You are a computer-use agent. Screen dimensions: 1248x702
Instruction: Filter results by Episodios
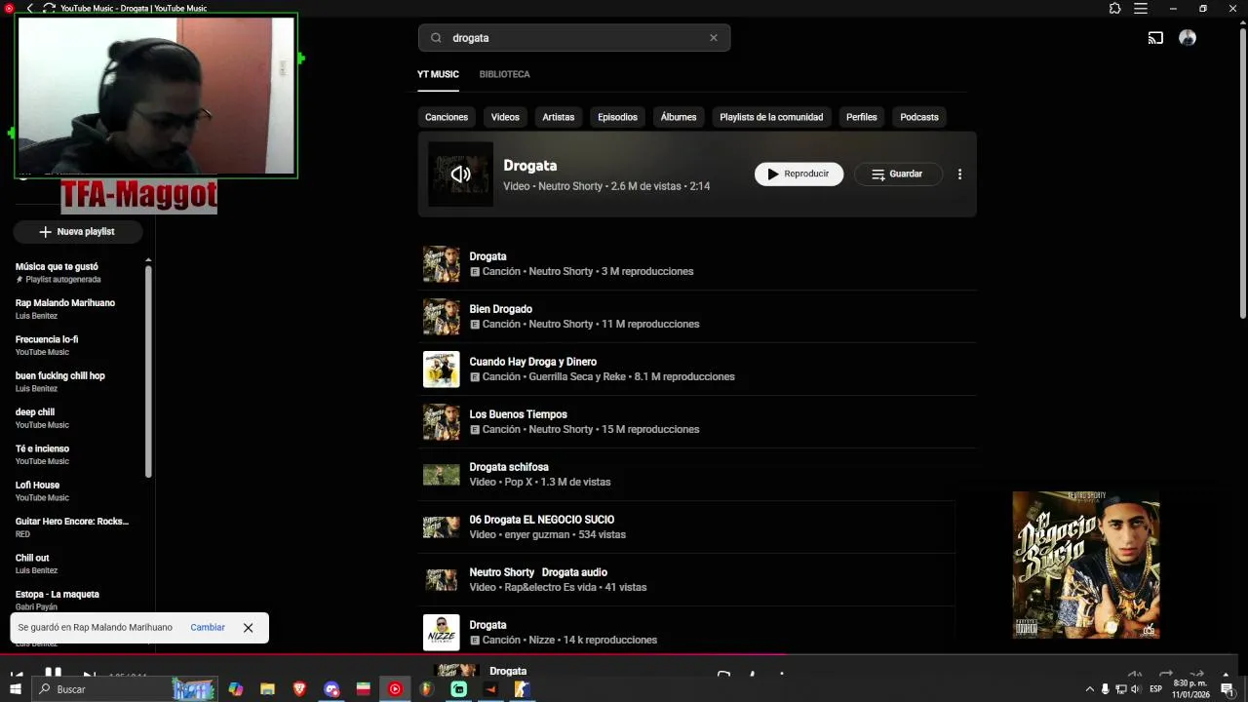pos(617,117)
